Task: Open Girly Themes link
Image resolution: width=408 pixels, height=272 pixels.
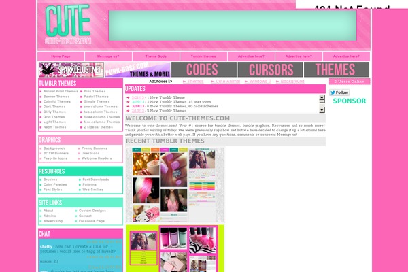Action: 54,112
